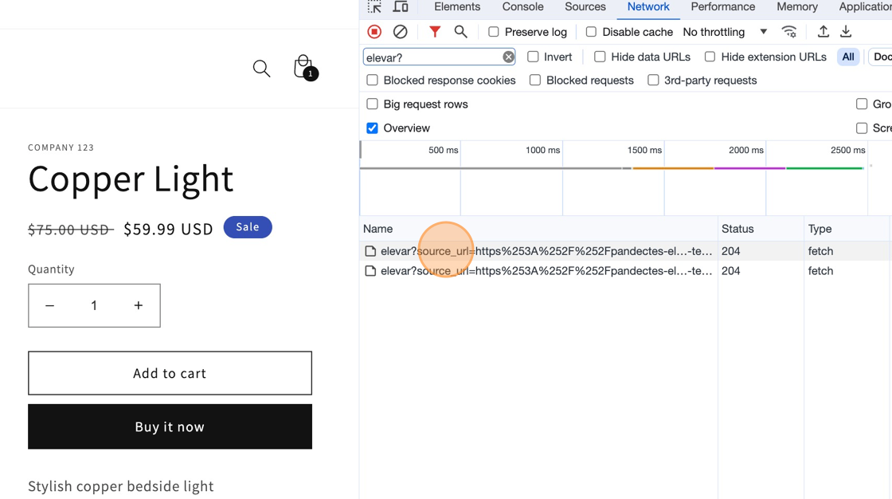Import HAR file upload icon
Viewport: 892px width, 499px height.
(x=824, y=32)
